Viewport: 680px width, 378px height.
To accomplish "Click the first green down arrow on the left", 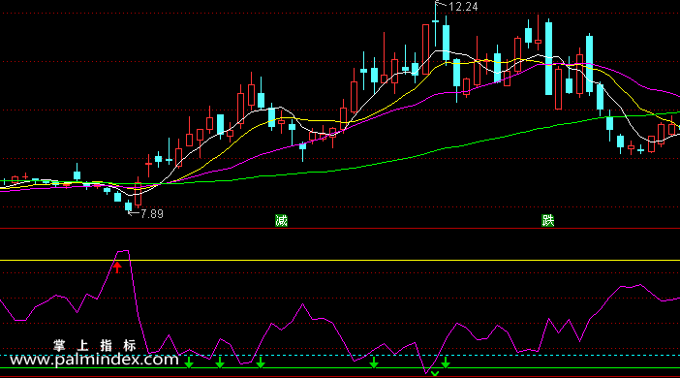I will click(x=189, y=362).
